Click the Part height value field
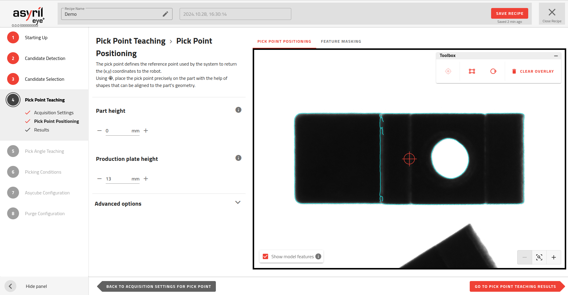This screenshot has height=295, width=568. tap(118, 131)
